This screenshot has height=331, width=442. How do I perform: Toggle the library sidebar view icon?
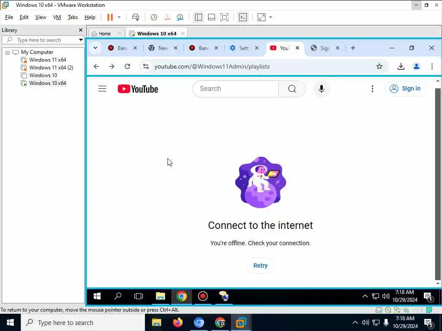pos(199,17)
